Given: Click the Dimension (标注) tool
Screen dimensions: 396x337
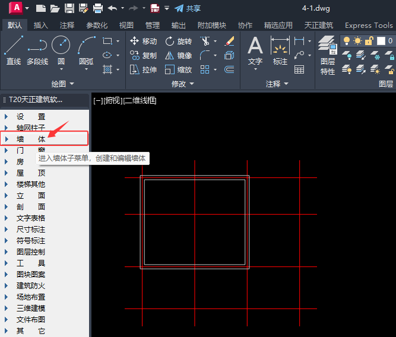Looking at the screenshot, I should 280,50.
